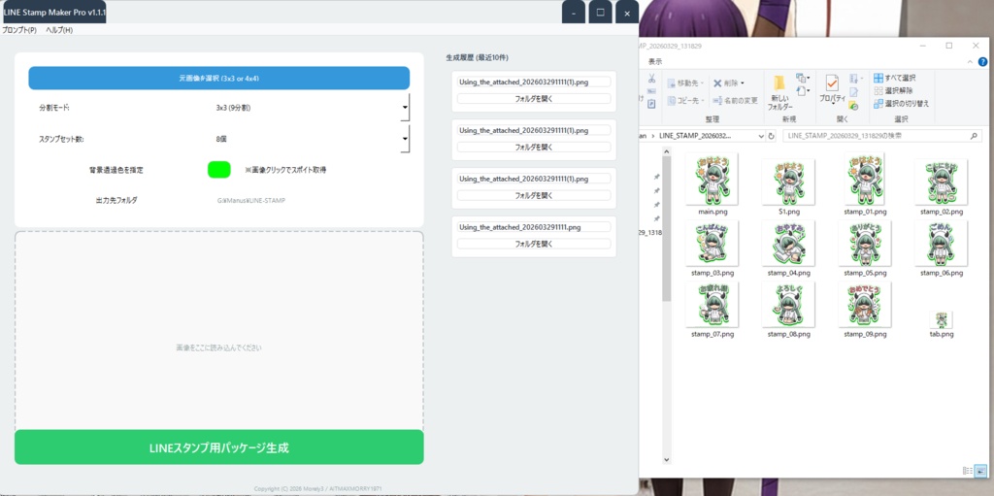Image resolution: width=994 pixels, height=496 pixels.
Task: Minimize the LINE Stamp Maker Pro window
Action: [x=573, y=13]
